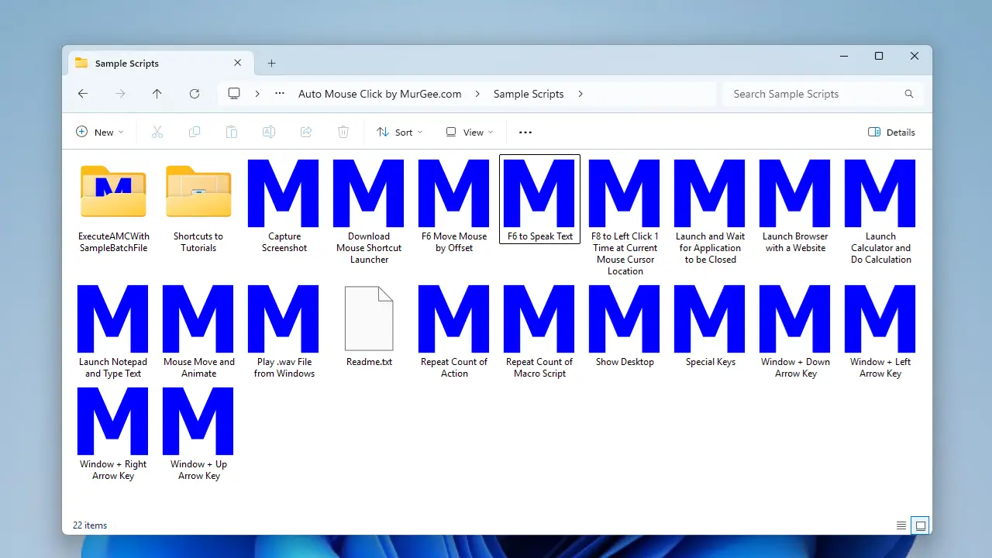Click the Readme.txt file icon
This screenshot has height=558, width=992.
369,318
